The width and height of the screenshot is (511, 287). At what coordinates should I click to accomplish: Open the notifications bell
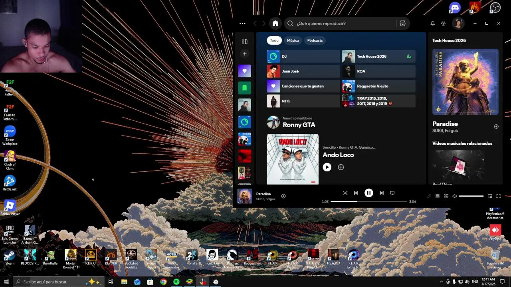pyautogui.click(x=432, y=24)
